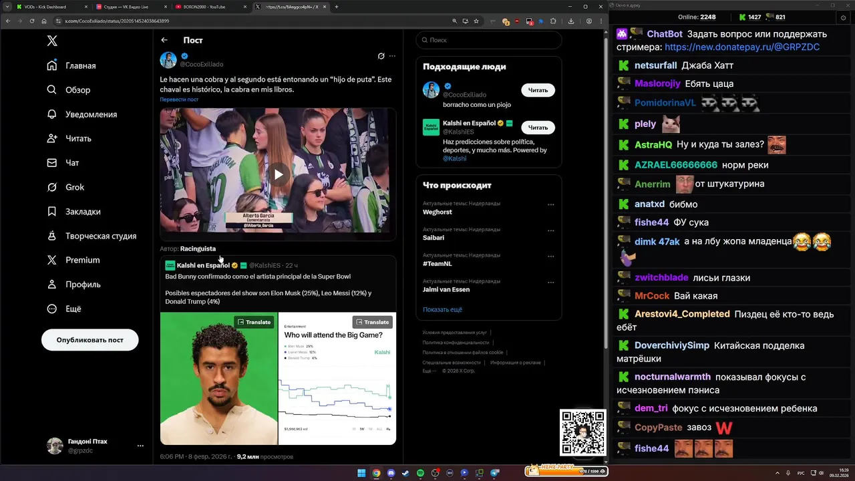Open Grok in the sidebar

click(65, 187)
